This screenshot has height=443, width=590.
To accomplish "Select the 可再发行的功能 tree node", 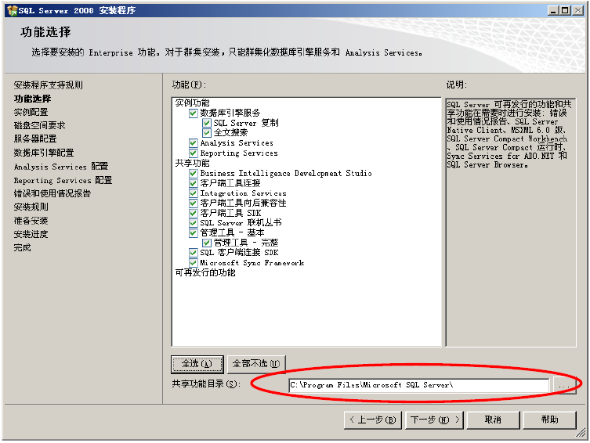I will pos(205,273).
